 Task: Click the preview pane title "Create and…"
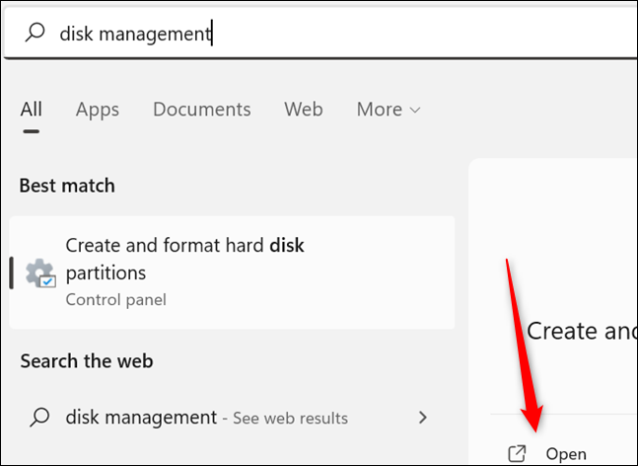tap(582, 331)
